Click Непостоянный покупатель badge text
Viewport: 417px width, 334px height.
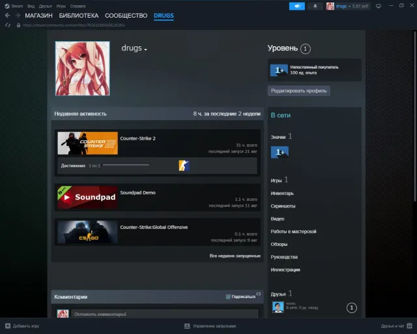pyautogui.click(x=314, y=67)
